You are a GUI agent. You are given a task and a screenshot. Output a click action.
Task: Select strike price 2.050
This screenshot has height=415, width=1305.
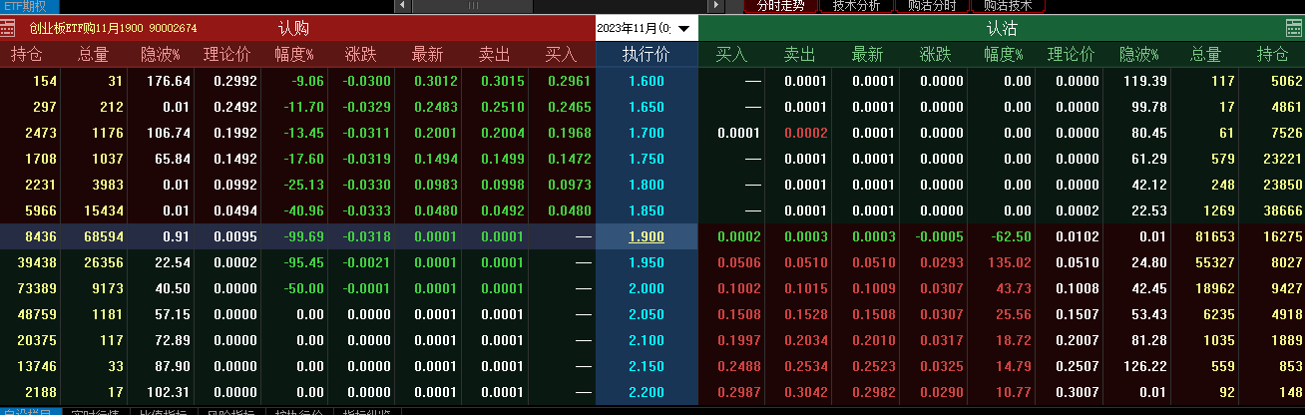click(x=647, y=314)
